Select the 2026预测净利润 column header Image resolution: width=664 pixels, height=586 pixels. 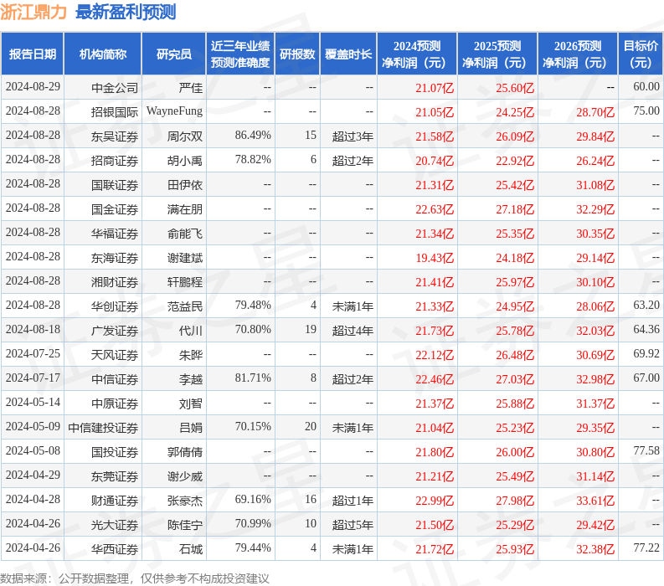[x=578, y=54]
